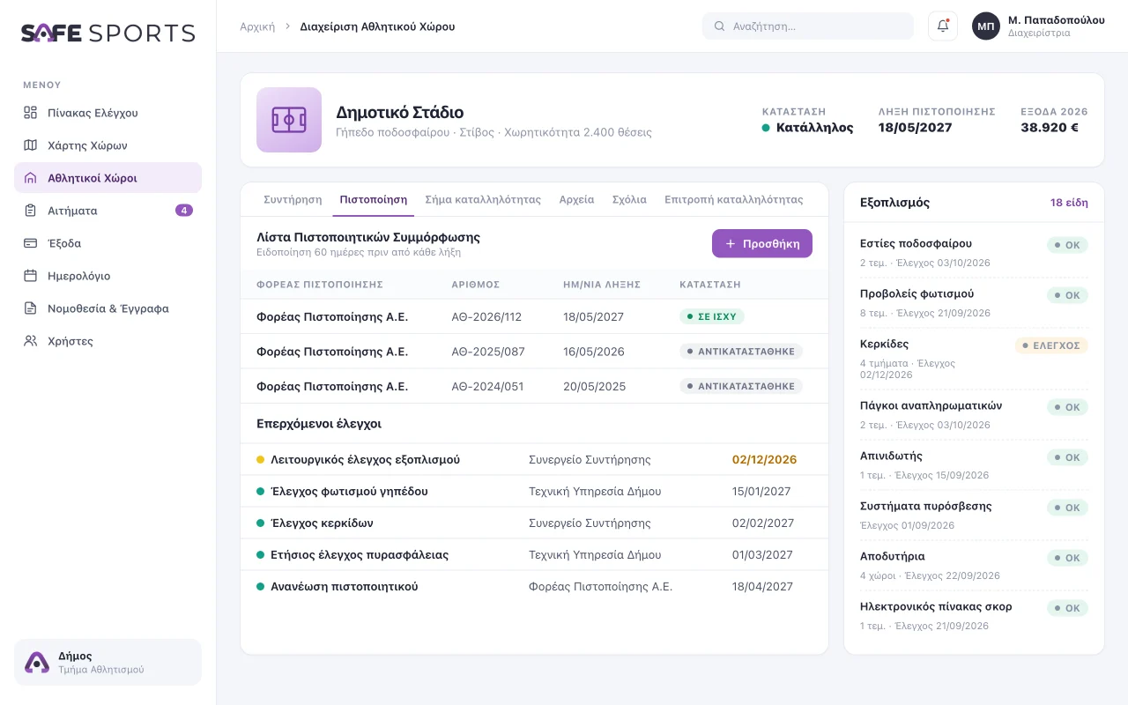This screenshot has width=1128, height=705.
Task: Select the Λειτουργικός έλεγχος εξοπλισμού row
Action: point(534,459)
